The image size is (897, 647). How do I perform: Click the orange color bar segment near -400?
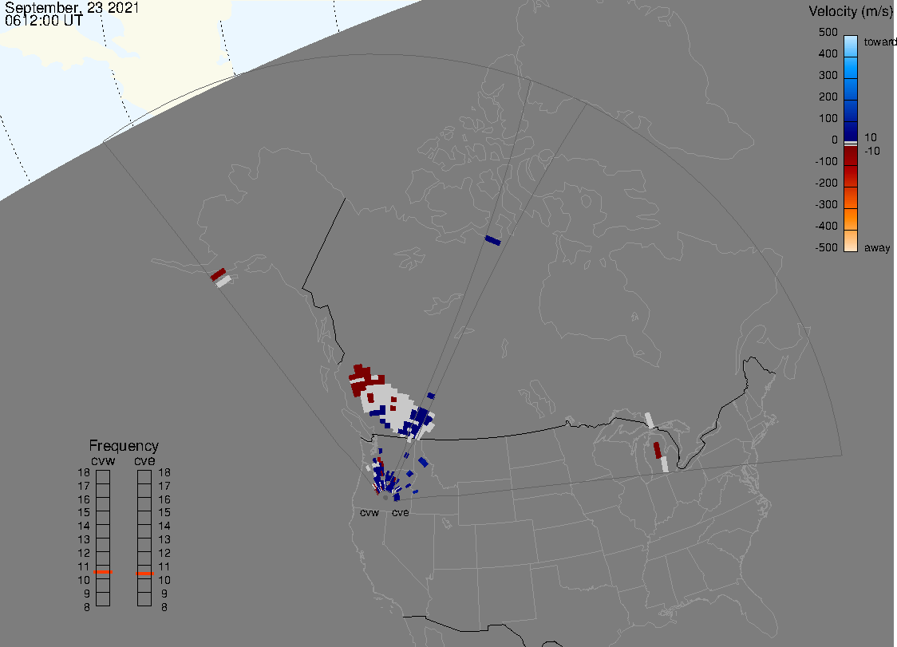point(851,219)
